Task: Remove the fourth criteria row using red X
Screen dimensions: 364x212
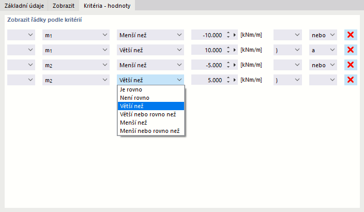Action: pyautogui.click(x=351, y=80)
